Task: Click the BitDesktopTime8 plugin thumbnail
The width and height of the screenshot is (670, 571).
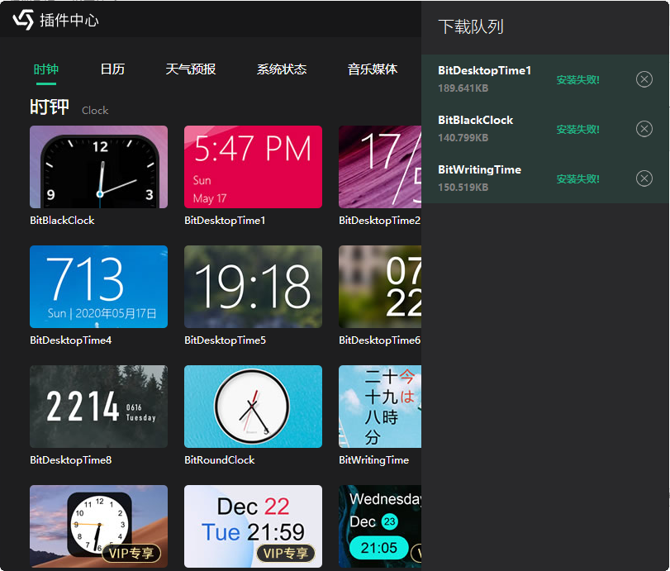Action: point(97,406)
